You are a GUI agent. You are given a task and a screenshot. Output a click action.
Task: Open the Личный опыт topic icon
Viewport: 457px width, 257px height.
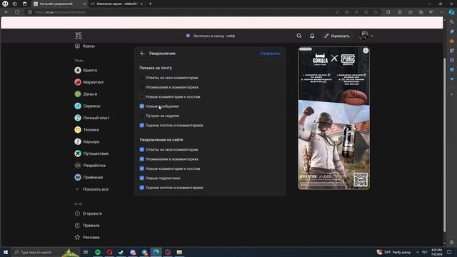point(78,118)
